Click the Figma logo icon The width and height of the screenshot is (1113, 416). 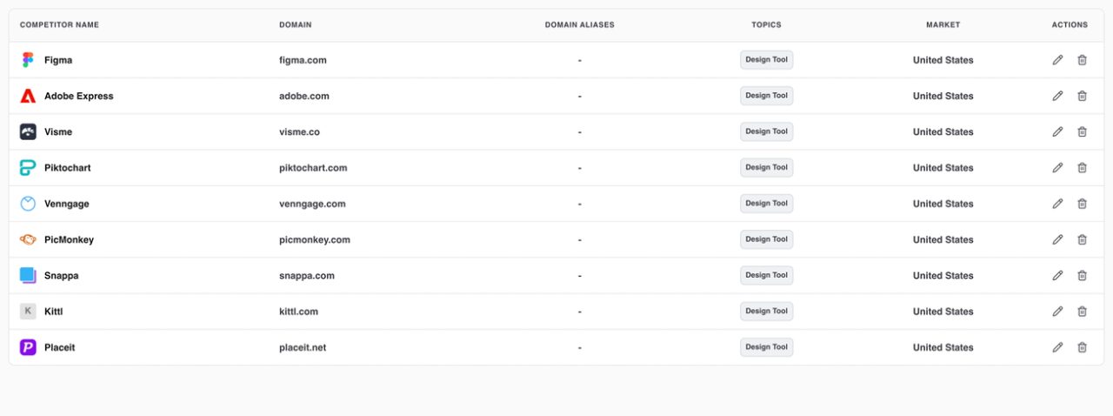(x=28, y=60)
